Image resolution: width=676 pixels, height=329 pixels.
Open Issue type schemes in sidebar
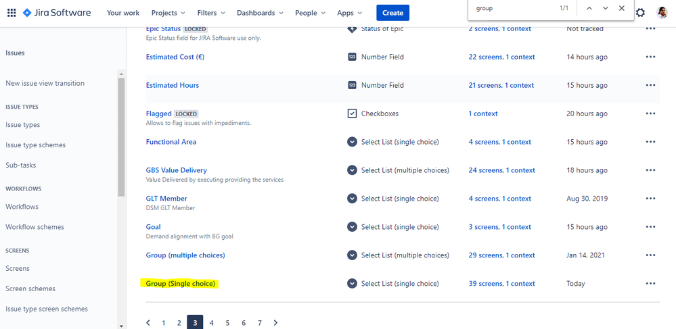35,145
